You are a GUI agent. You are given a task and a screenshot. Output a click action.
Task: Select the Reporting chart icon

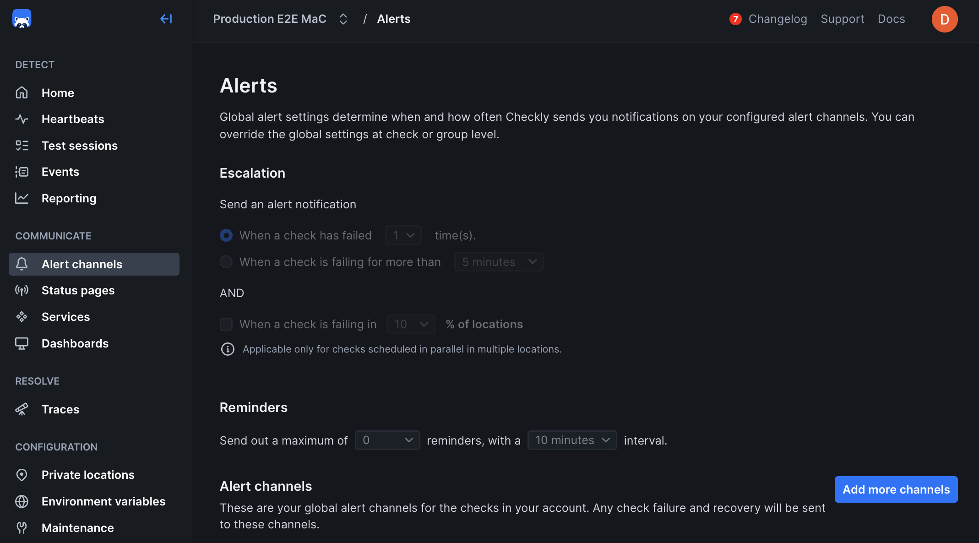click(22, 198)
